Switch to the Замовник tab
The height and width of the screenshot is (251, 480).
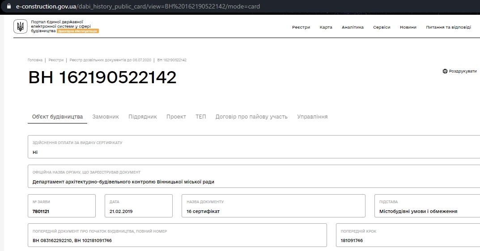106,117
